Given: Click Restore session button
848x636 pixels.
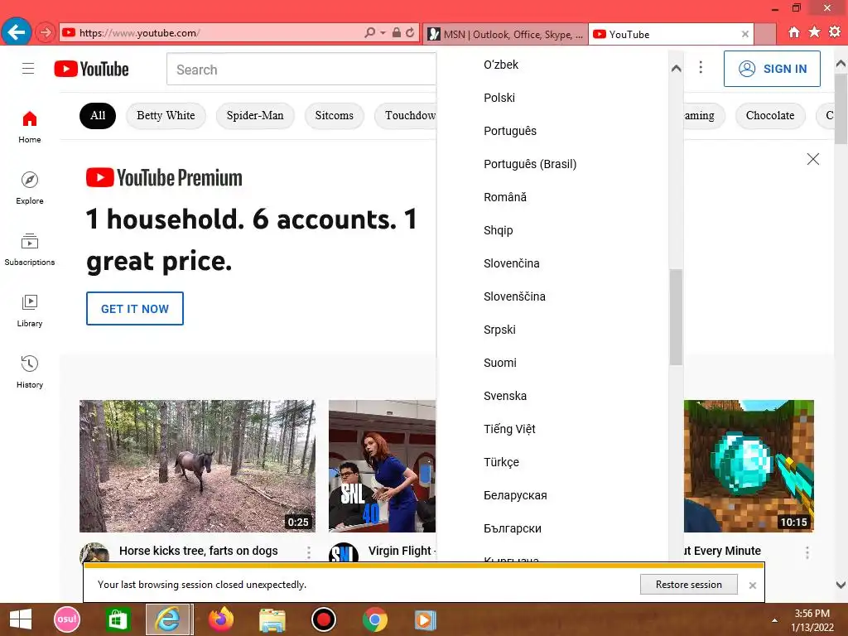Looking at the screenshot, I should tap(688, 585).
